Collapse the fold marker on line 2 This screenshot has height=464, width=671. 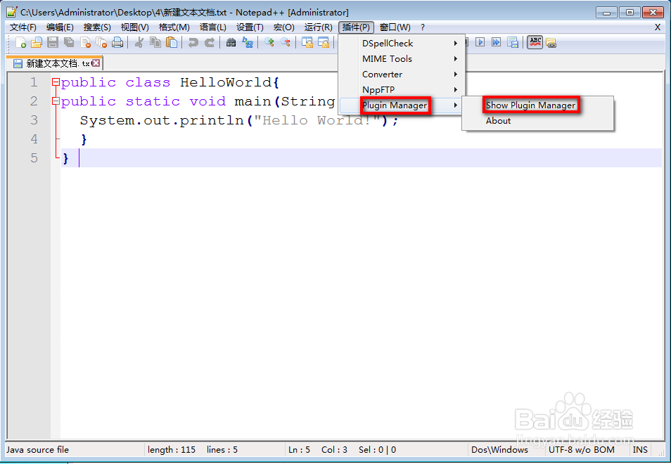tap(56, 101)
